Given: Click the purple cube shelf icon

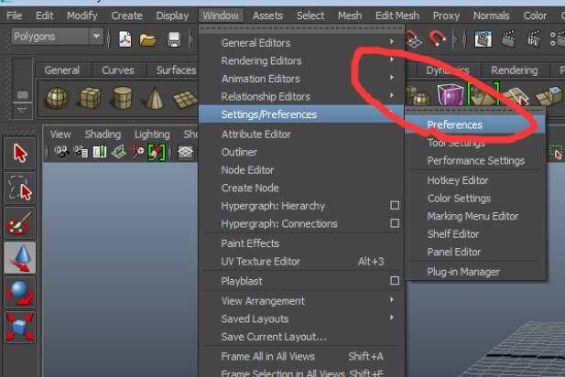Looking at the screenshot, I should coord(450,94).
